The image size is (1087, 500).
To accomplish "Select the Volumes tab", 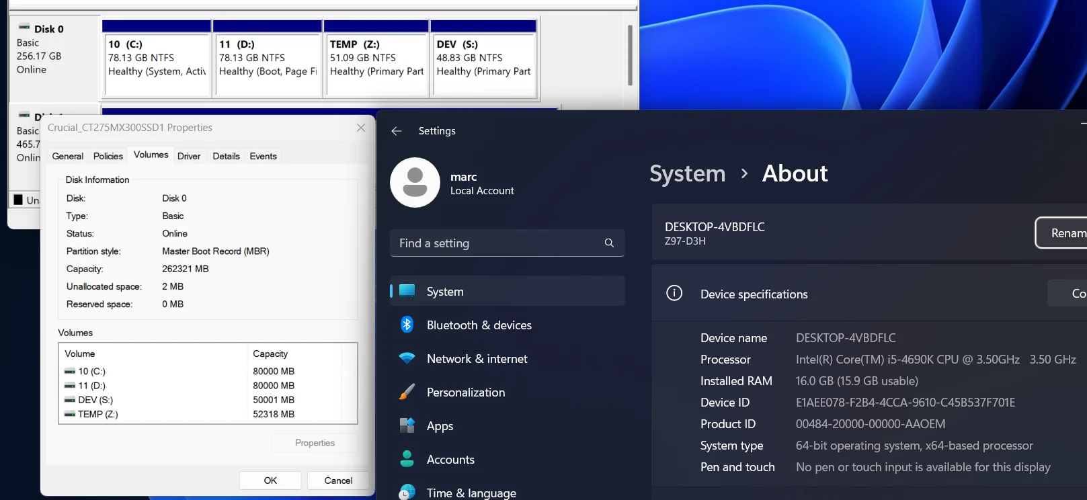I will tap(151, 155).
